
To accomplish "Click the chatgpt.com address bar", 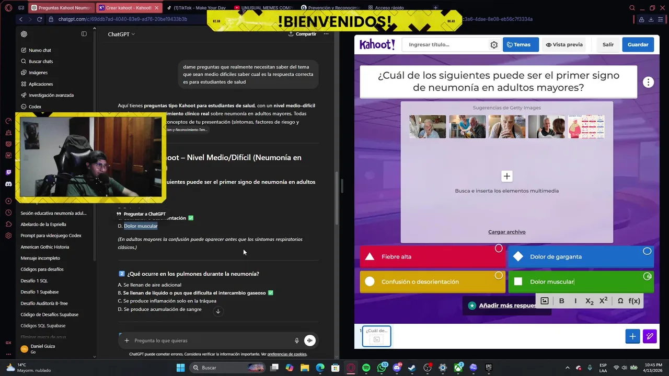I will 123,19.
